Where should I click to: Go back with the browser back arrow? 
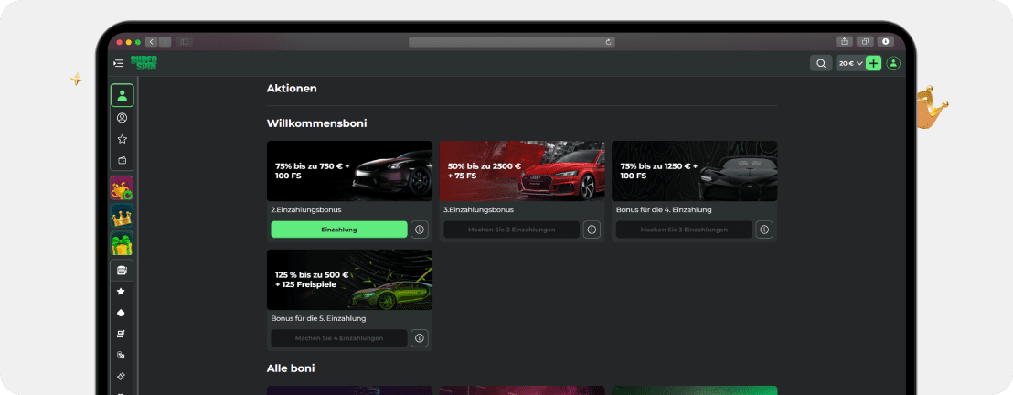pyautogui.click(x=152, y=42)
